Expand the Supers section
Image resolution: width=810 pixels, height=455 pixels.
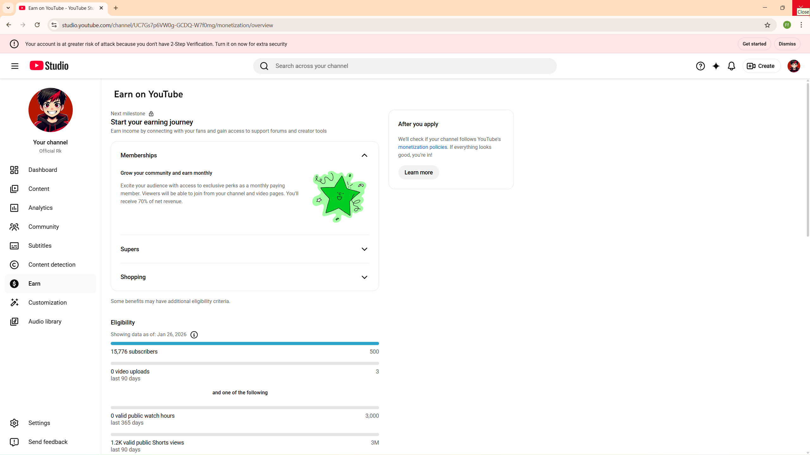pyautogui.click(x=364, y=249)
